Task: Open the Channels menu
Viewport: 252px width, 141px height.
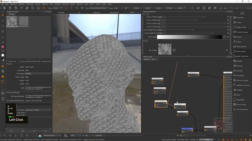Action: [30, 4]
